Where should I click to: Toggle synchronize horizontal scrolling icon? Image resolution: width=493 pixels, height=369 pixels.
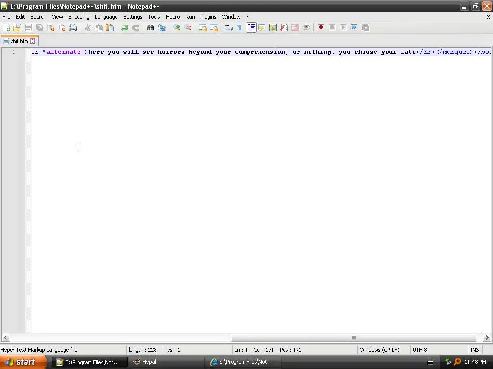(214, 27)
